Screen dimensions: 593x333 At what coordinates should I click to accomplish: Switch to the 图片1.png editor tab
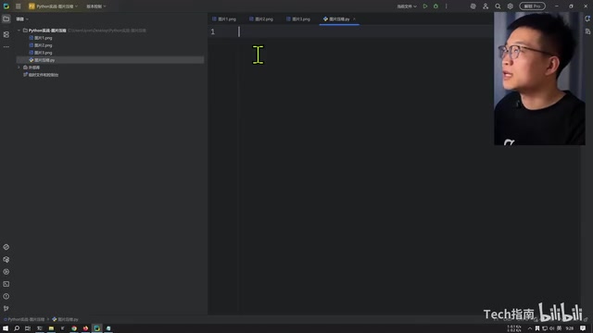coord(224,18)
